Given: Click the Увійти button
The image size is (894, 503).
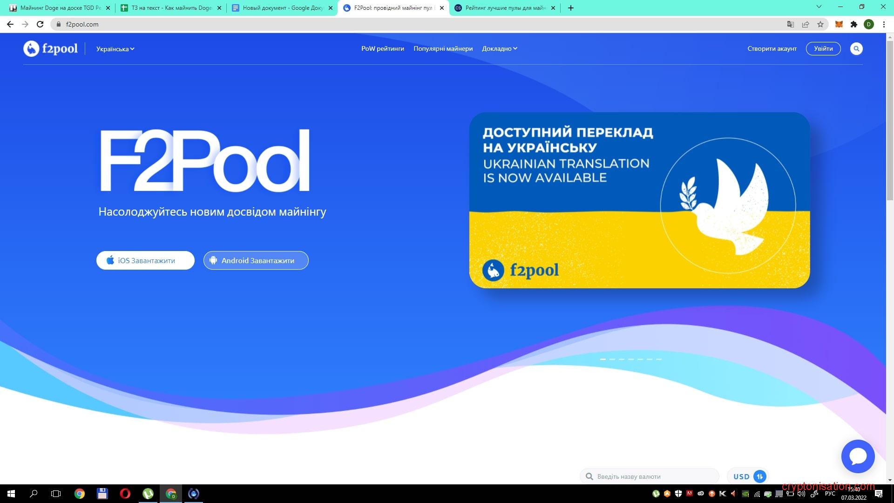Looking at the screenshot, I should click(823, 48).
